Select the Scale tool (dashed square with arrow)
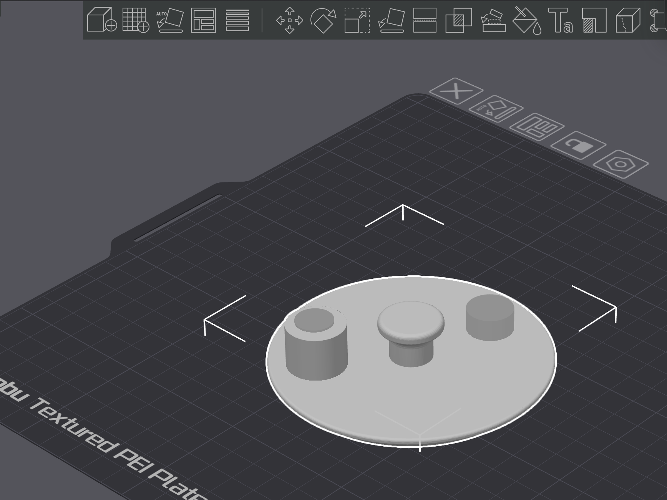The height and width of the screenshot is (500, 667). point(357,20)
